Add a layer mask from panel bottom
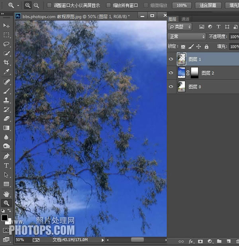The height and width of the screenshot is (246, 239). tap(200, 241)
